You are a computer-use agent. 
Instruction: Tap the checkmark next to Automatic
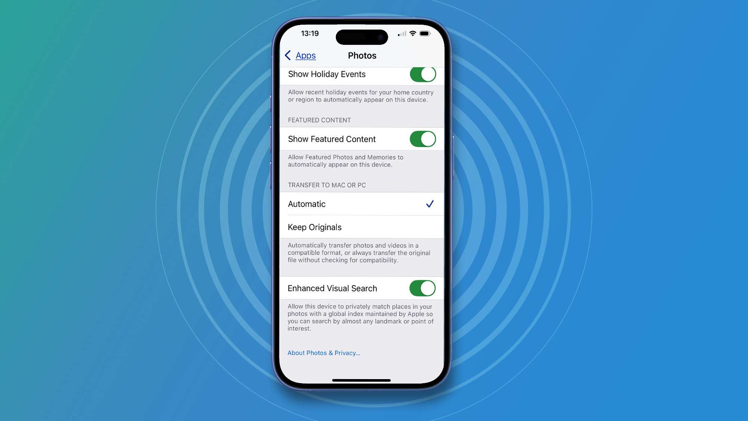(x=430, y=204)
